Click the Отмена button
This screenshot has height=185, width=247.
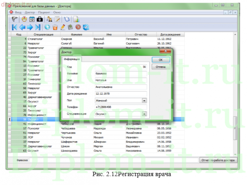click(161, 66)
